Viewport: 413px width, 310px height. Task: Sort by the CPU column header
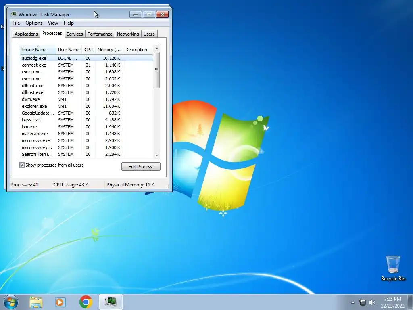(88, 50)
